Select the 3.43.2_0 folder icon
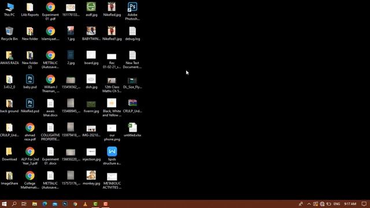The width and height of the screenshot is (370, 208). click(x=9, y=81)
